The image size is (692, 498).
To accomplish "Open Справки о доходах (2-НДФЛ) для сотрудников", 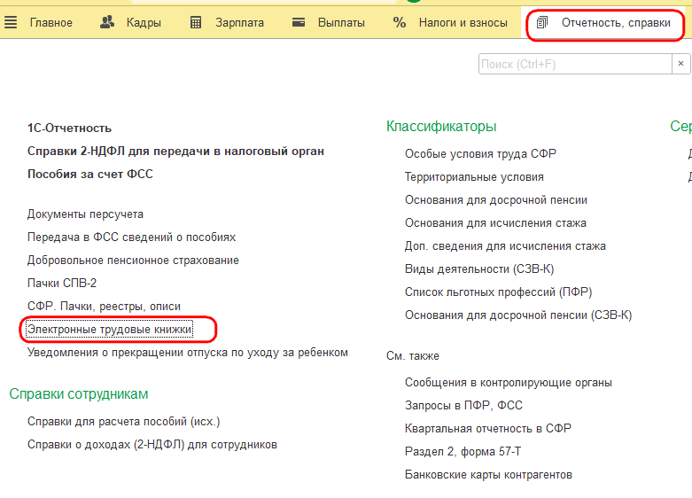I will [152, 445].
